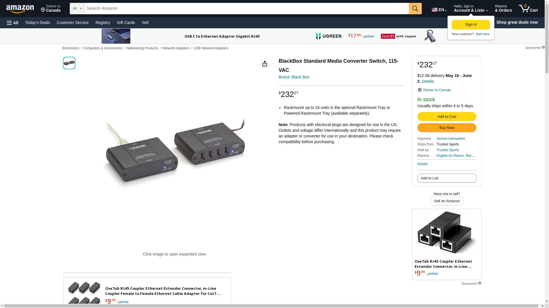Open the Network Adapters breadcrumb link

coord(176,48)
